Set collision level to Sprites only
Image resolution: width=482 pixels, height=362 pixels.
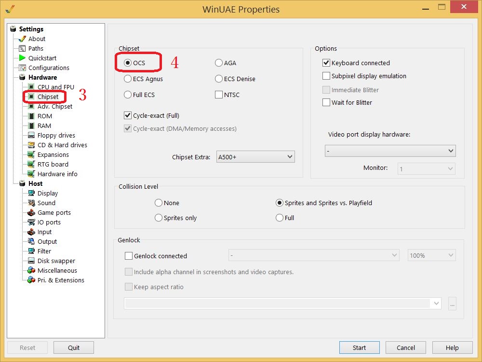158,218
